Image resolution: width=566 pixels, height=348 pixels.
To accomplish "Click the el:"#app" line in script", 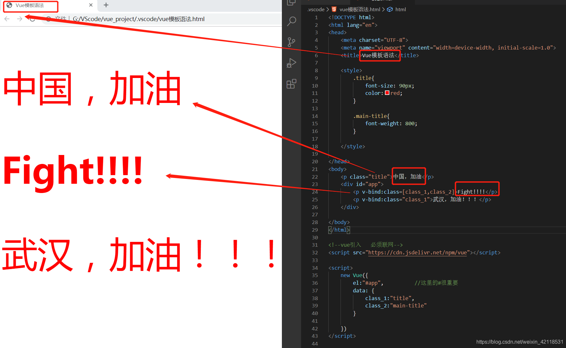I will [x=368, y=283].
